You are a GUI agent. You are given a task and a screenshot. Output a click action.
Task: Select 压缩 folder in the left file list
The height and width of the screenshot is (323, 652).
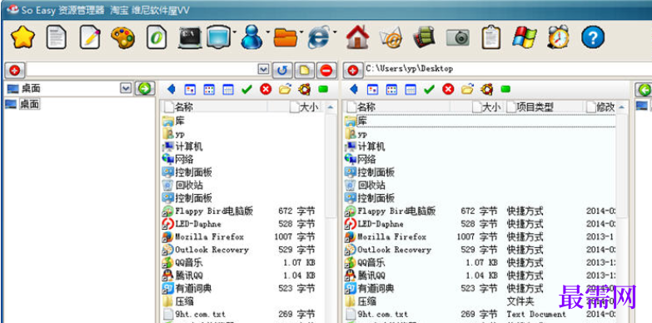coord(184,301)
